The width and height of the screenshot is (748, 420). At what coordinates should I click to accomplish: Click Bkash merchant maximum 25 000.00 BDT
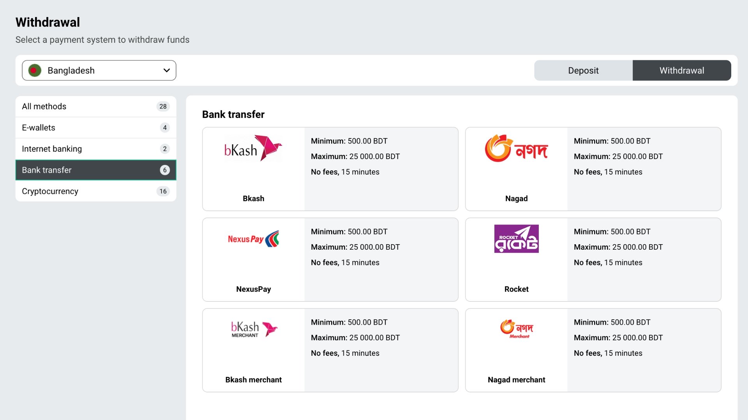point(355,338)
